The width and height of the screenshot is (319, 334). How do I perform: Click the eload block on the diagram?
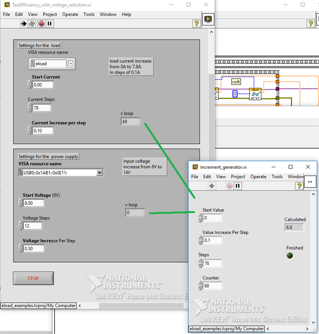pyautogui.click(x=255, y=94)
